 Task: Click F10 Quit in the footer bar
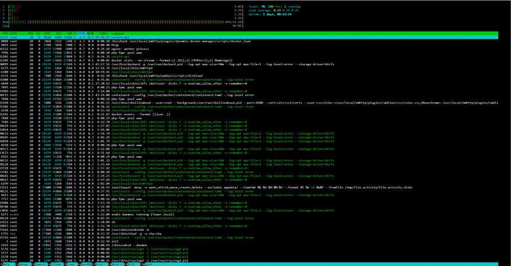(x=147, y=264)
